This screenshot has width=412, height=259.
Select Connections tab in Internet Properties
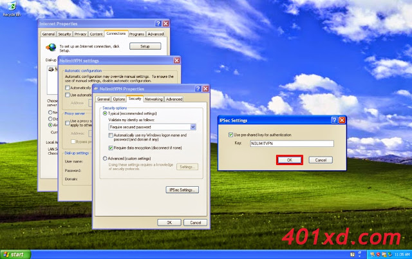pyautogui.click(x=116, y=34)
